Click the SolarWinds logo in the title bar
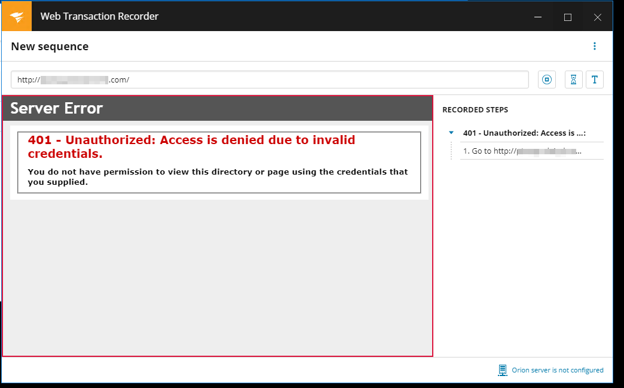 coord(16,16)
